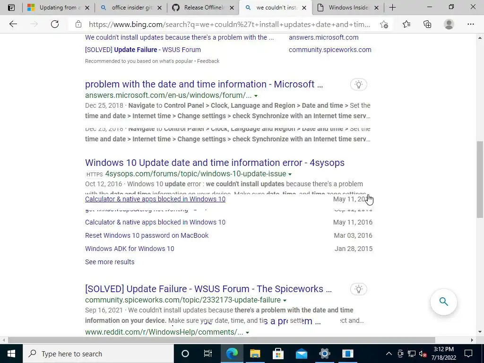Viewport: 484px width, 363px height.
Task: Open Edge Settings and more menu
Action: click(470, 24)
